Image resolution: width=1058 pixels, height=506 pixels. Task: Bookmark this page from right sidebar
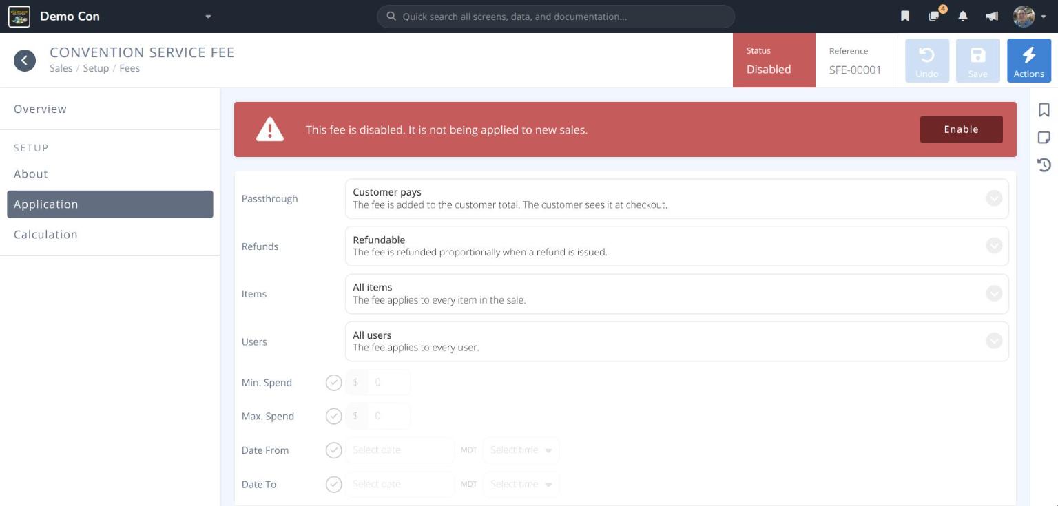coord(1044,110)
